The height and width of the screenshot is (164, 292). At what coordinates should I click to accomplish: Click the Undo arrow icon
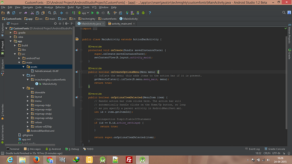(x=20, y=13)
